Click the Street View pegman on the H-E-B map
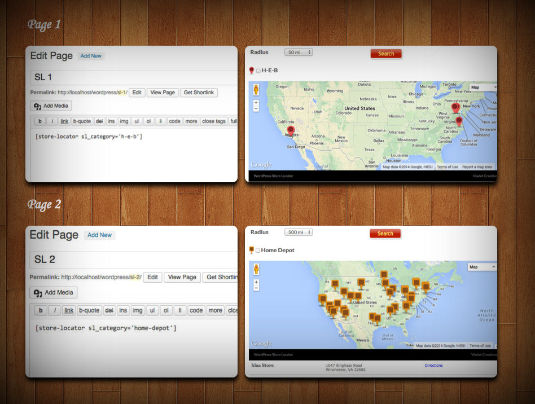This screenshot has height=404, width=535. 256,90
